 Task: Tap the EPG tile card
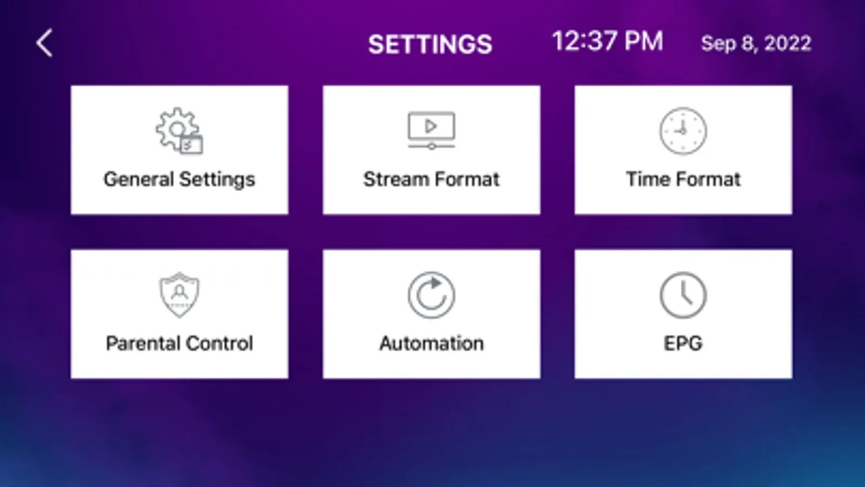coord(683,314)
